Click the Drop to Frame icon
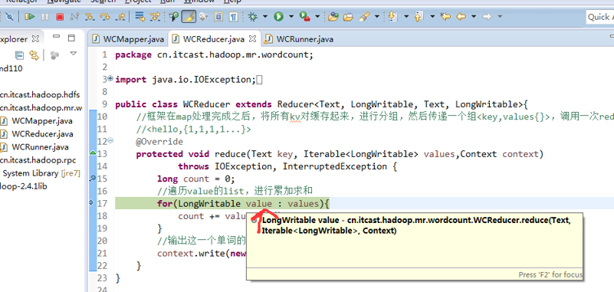The height and width of the screenshot is (292, 614). point(140,17)
